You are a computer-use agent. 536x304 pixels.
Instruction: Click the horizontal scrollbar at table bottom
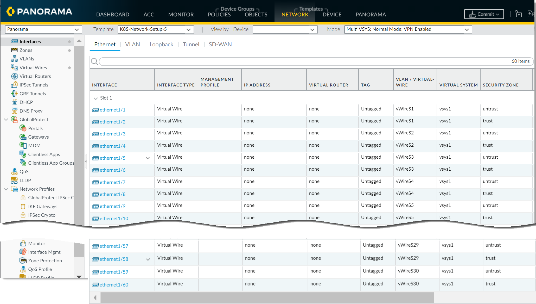pos(267,297)
